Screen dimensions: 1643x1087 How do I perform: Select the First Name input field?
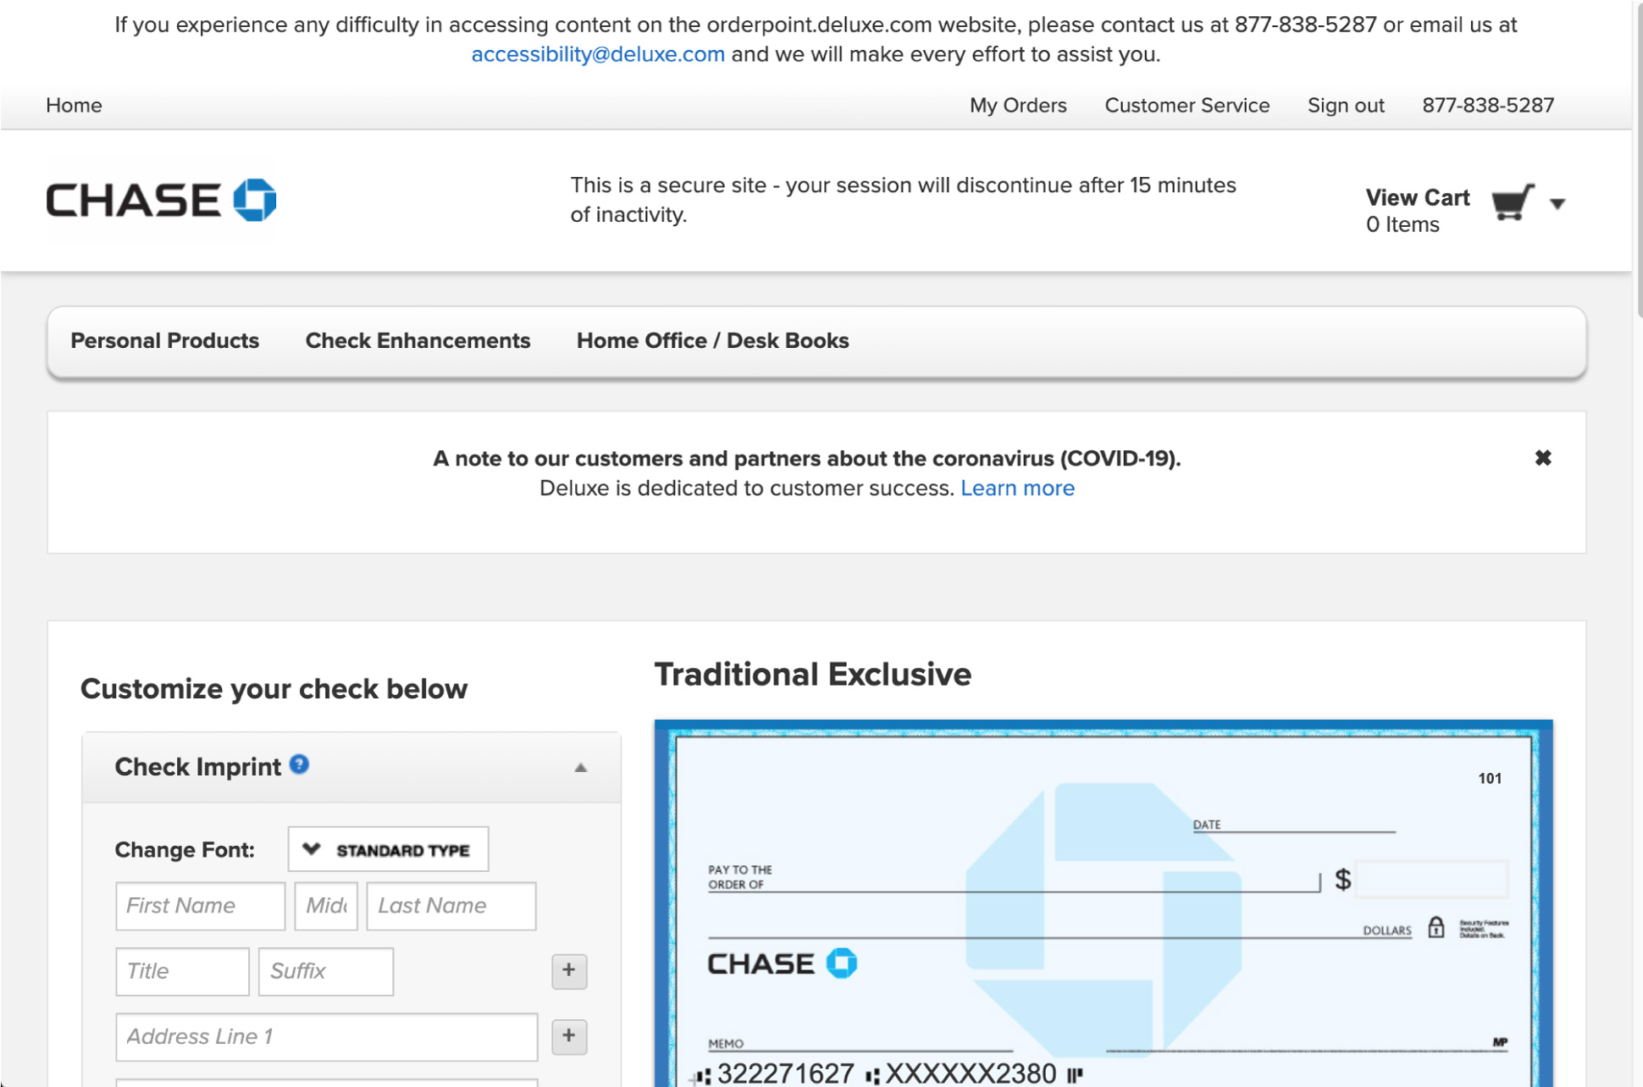click(x=198, y=906)
